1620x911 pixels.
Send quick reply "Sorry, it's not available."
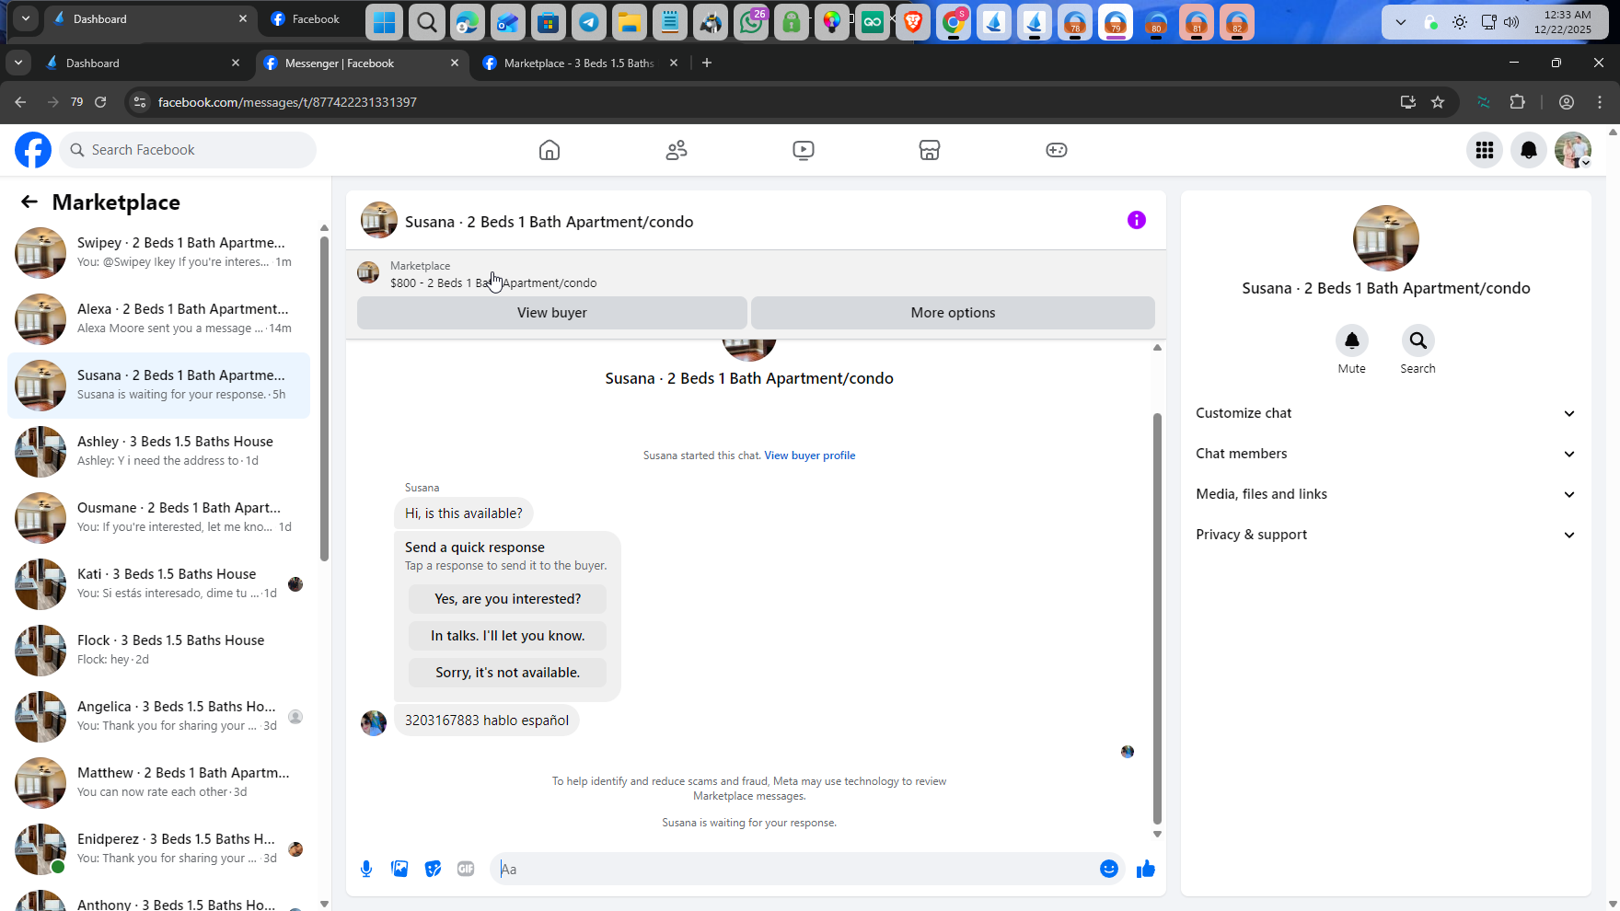(508, 673)
